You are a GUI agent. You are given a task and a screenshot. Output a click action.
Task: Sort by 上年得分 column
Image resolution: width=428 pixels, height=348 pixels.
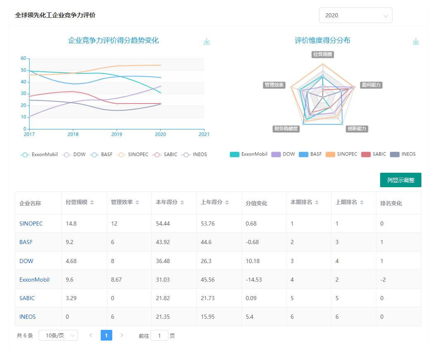click(x=227, y=202)
